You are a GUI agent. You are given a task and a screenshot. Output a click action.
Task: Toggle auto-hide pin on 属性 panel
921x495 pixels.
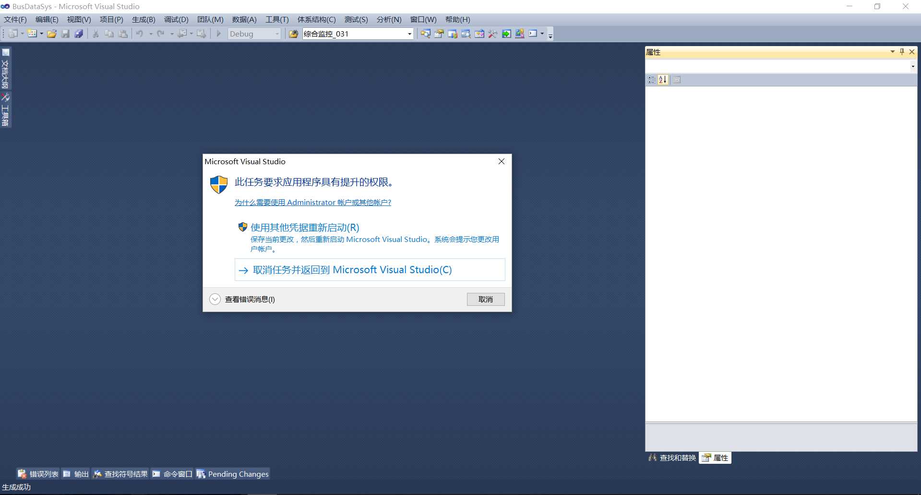pyautogui.click(x=902, y=51)
